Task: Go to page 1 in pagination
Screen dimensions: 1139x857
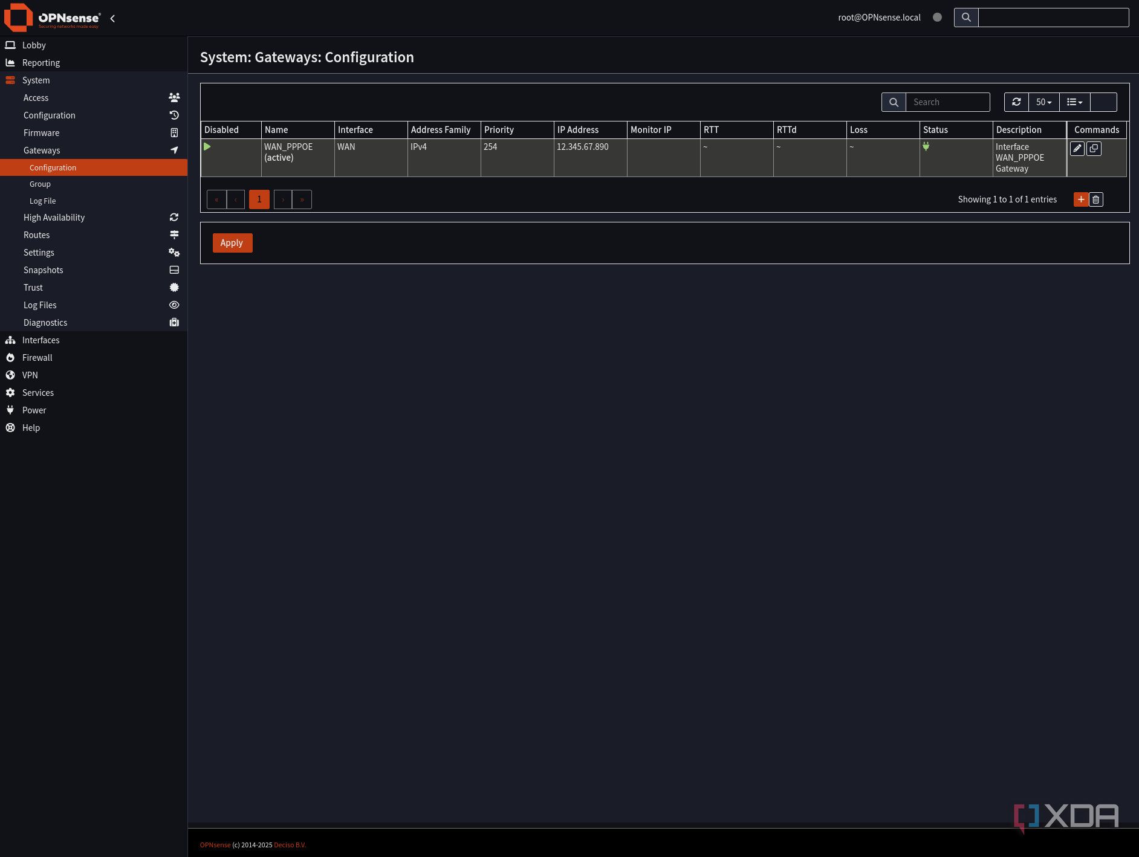Action: (259, 199)
